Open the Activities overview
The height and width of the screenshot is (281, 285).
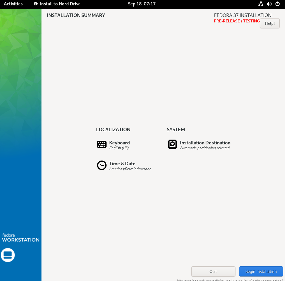[13, 4]
